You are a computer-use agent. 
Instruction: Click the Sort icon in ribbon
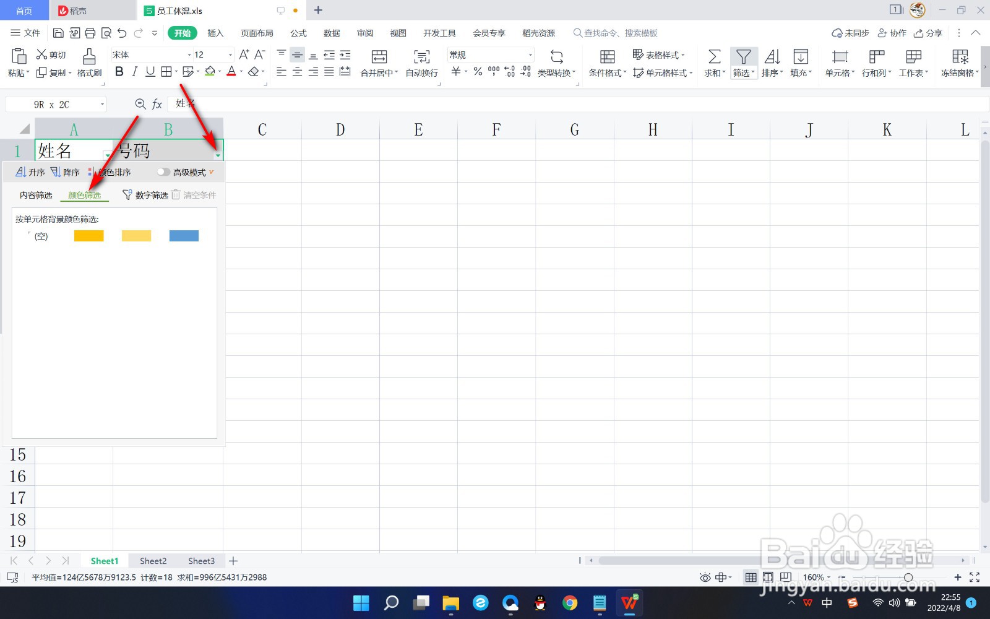pos(772,57)
